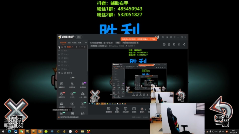The image size is (239, 134).
Task: Add a new scene with plus button
Action: 86,43
